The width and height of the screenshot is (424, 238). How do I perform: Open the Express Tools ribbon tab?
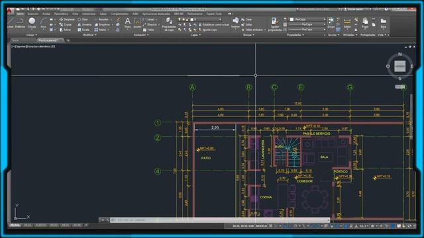pos(214,14)
